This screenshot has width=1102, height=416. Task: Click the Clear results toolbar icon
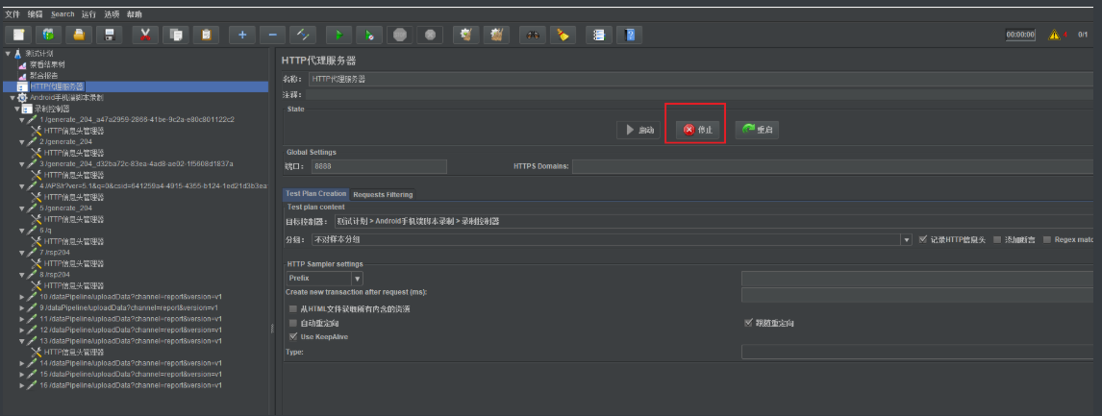point(466,35)
